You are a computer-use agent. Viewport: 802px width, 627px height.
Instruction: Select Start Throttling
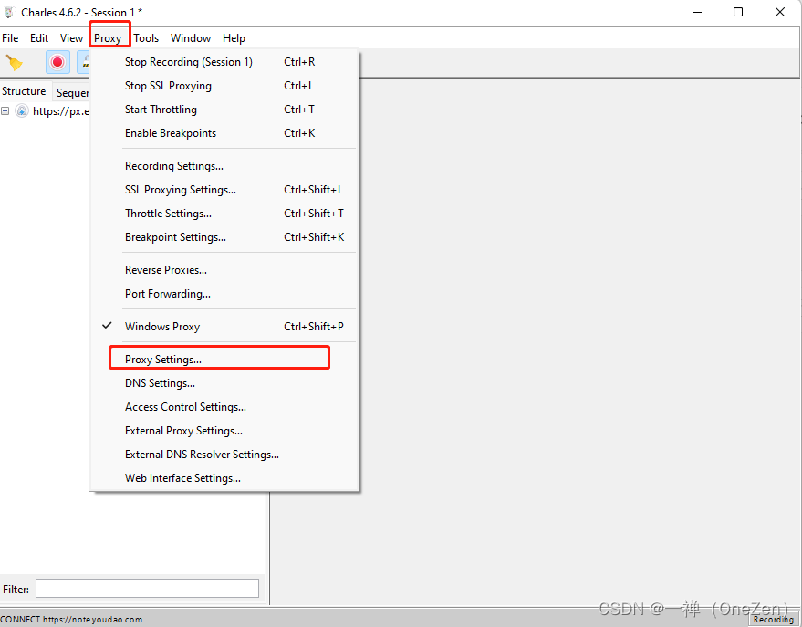(x=224, y=110)
